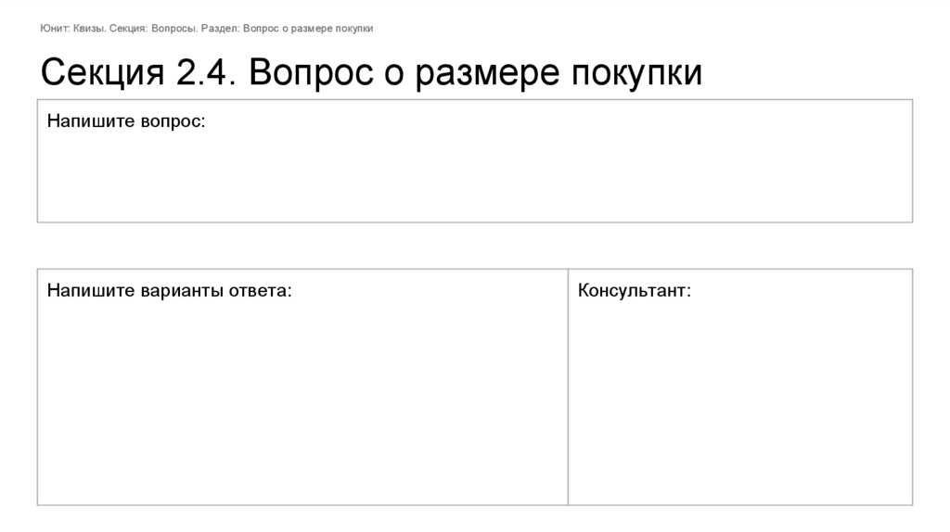Select the "Напишите вопрос:" label
The image size is (950, 532).
tap(126, 121)
